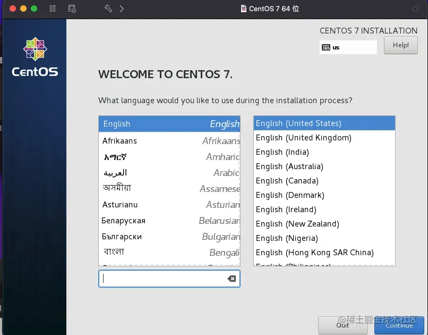The height and width of the screenshot is (335, 428).
Task: Choose English (Ireland) locale
Action: pyautogui.click(x=324, y=210)
